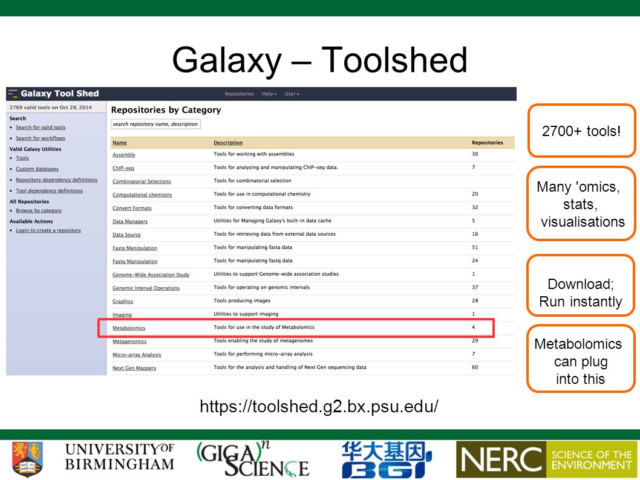The image size is (640, 480).
Task: Open the Metagenomics category
Action: (129, 342)
